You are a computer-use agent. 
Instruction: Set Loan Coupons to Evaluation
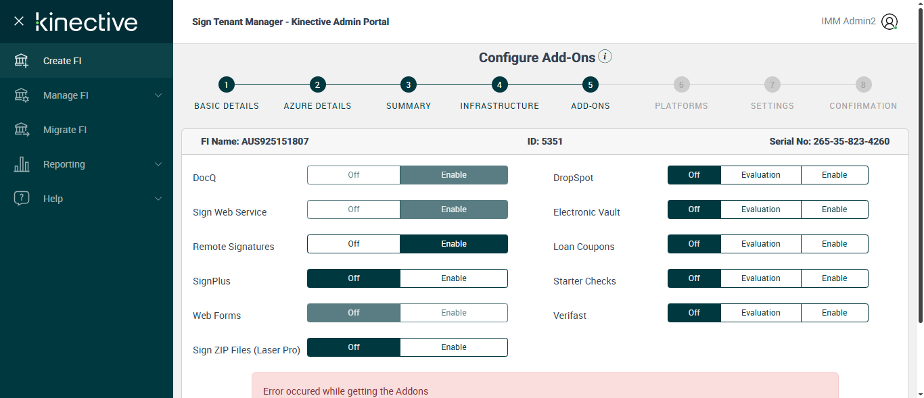[761, 244]
